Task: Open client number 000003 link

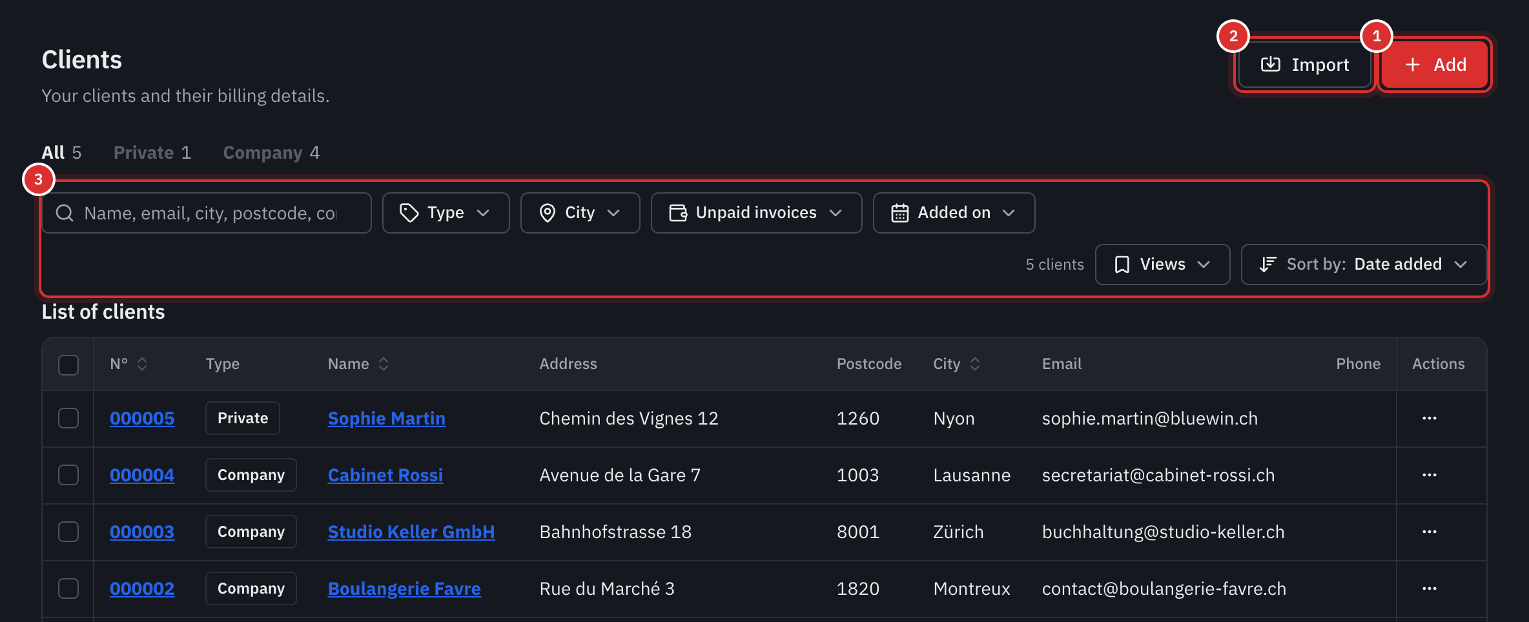Action: [x=142, y=532]
